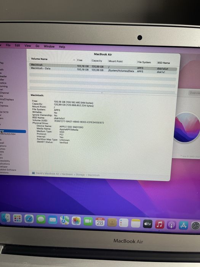The height and width of the screenshot is (267, 200).
Task: Select the Macintosh - Data volume row
Action: coord(103,70)
